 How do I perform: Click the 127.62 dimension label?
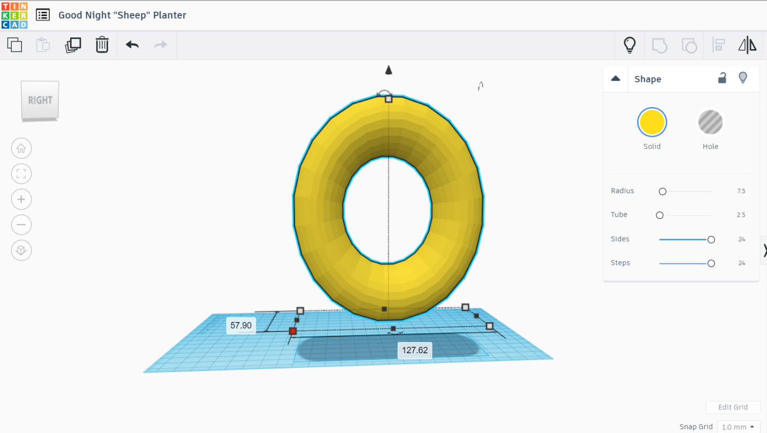pyautogui.click(x=415, y=350)
